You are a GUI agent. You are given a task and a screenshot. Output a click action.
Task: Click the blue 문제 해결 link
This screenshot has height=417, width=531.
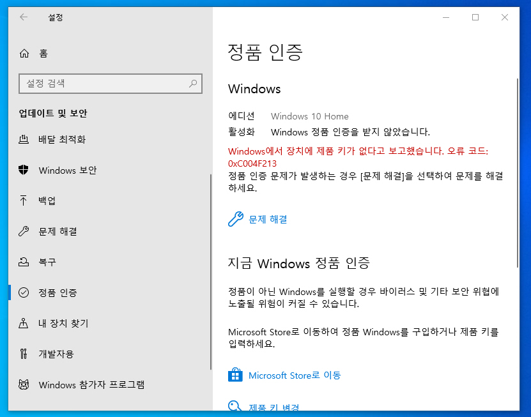(x=268, y=219)
